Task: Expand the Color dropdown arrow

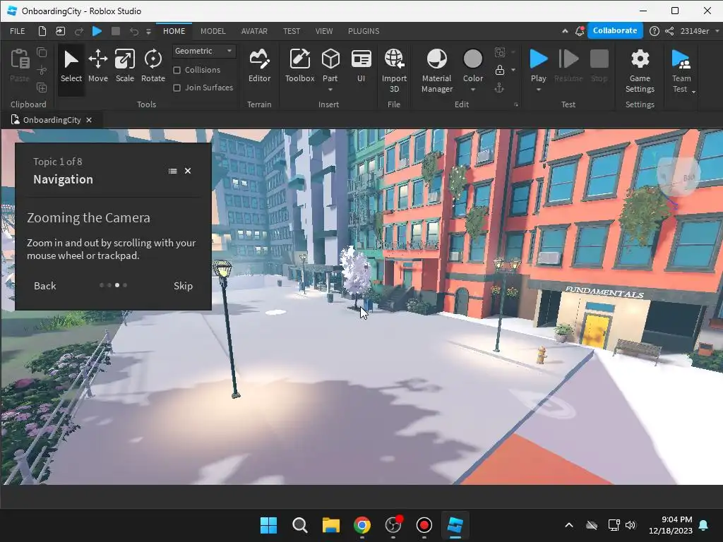Action: pos(472,90)
